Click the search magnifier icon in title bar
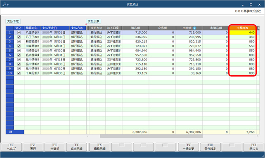The image size is (265, 158). point(5,5)
